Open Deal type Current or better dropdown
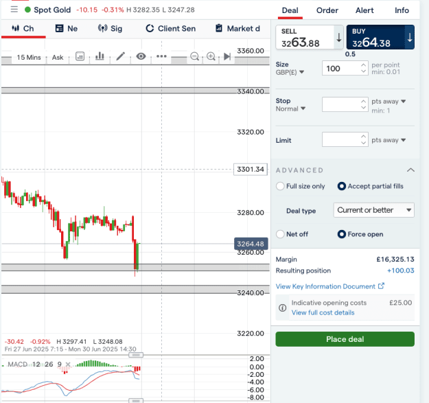Screen dimensions: 429x403 (373, 210)
